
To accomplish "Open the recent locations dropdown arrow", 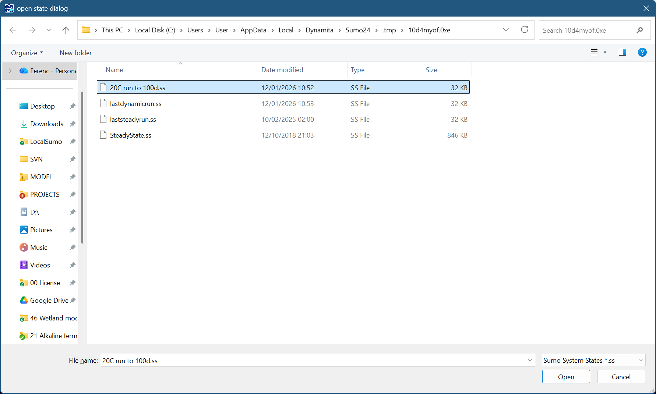I will pyautogui.click(x=49, y=30).
